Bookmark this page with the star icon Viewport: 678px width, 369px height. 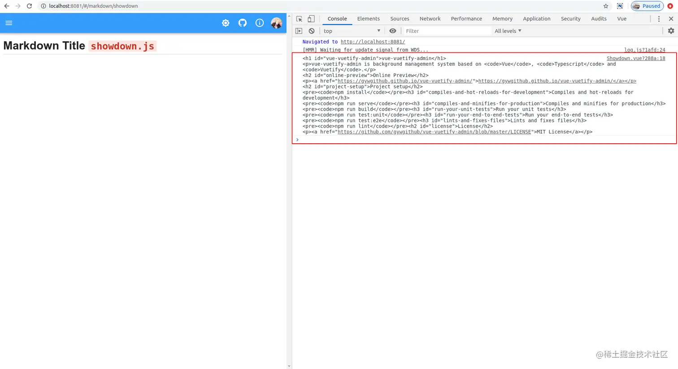tap(606, 6)
